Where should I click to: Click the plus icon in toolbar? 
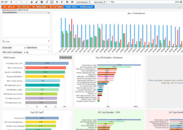[57, 2]
